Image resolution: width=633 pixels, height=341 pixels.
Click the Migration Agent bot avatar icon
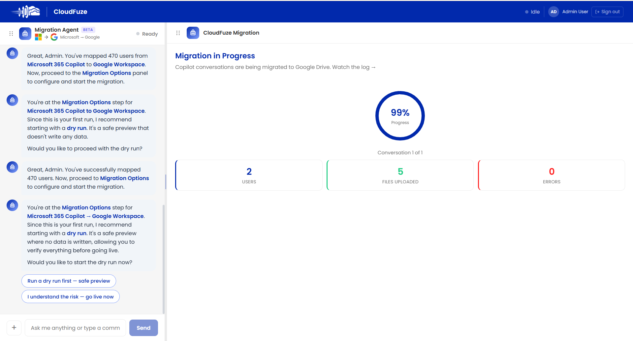coord(25,34)
